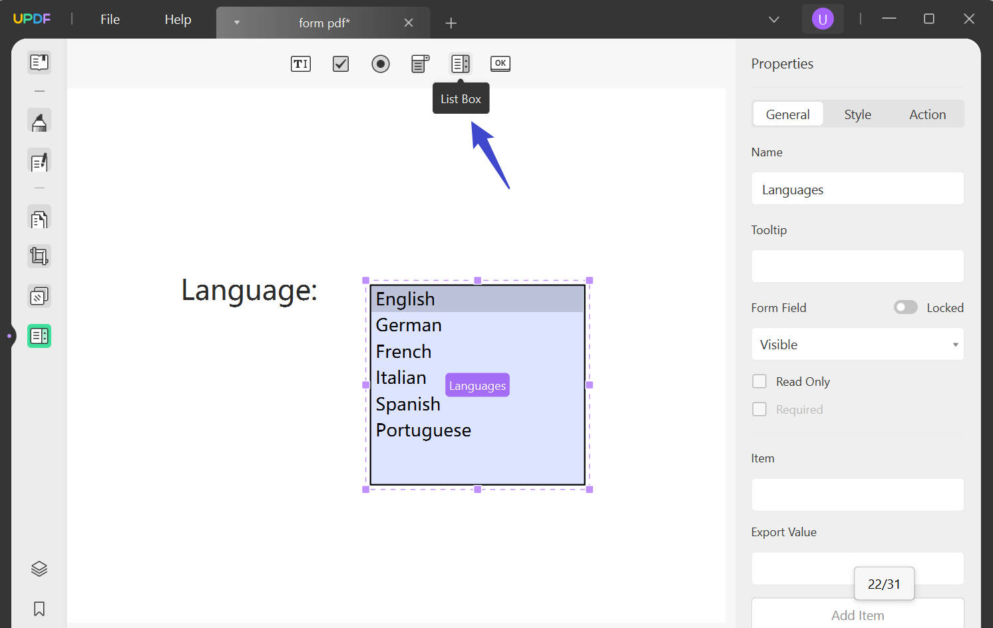Image resolution: width=993 pixels, height=628 pixels.
Task: Select the Dropdown form tool
Action: coord(420,63)
